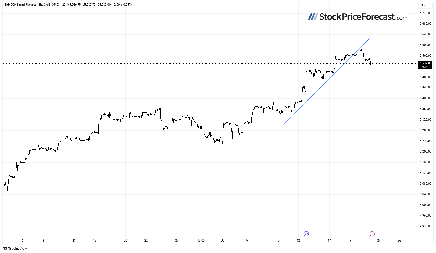
Task: Click the 5,532.00 current price label
Action: 425,63
